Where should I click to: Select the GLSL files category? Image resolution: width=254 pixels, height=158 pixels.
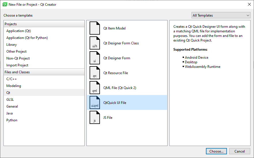(44, 100)
